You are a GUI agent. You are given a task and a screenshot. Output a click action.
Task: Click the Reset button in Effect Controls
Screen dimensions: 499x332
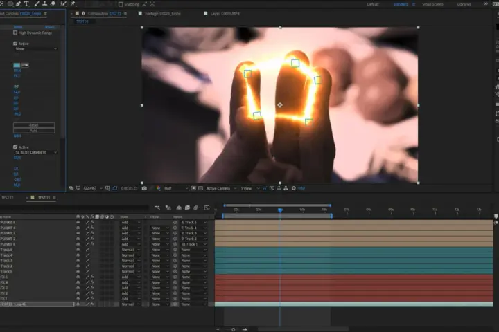pyautogui.click(x=34, y=125)
